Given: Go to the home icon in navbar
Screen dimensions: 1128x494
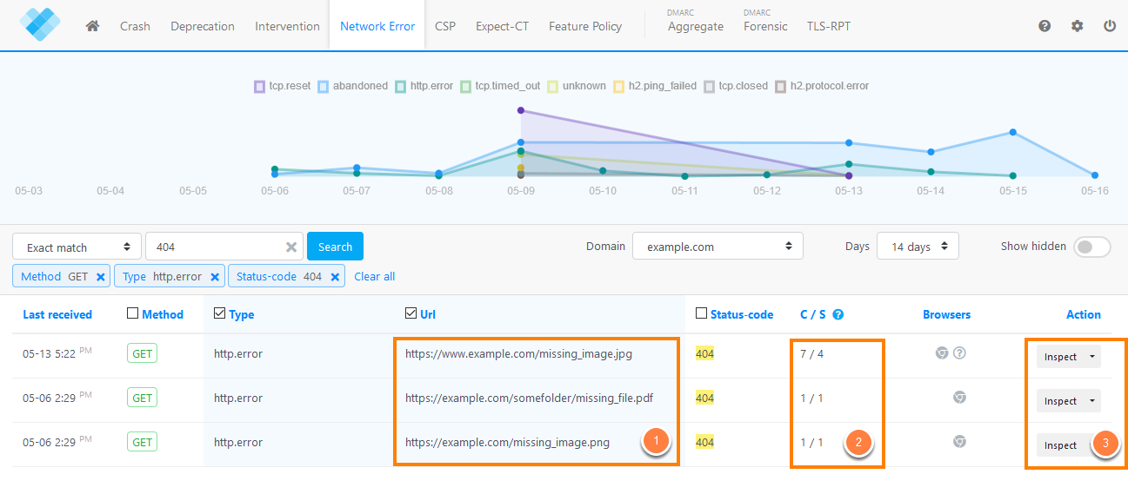Looking at the screenshot, I should click(x=93, y=26).
